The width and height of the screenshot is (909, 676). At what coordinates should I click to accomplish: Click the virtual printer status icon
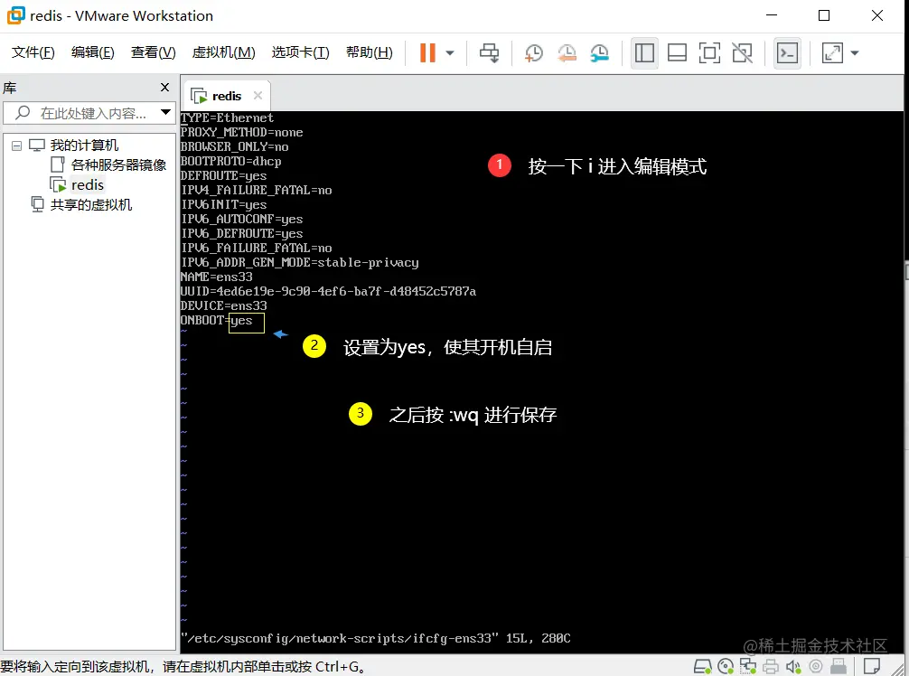click(771, 666)
